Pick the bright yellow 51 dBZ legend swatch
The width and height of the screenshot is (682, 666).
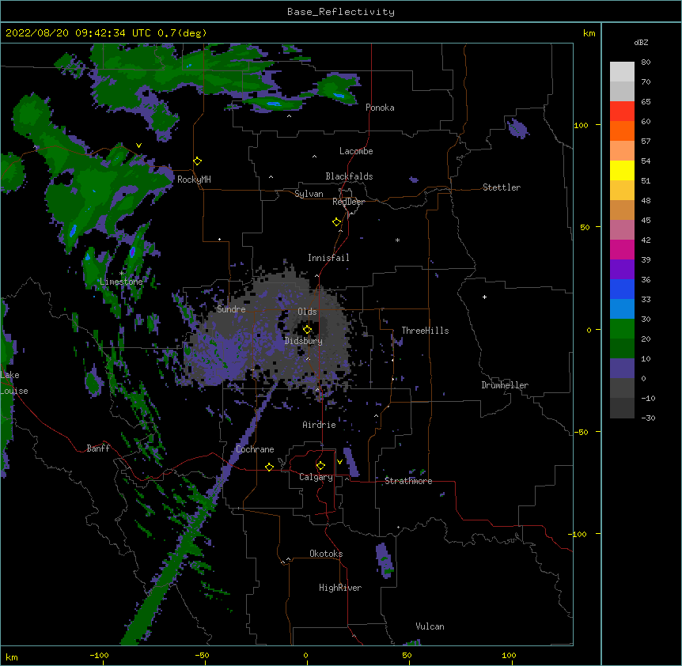(622, 170)
